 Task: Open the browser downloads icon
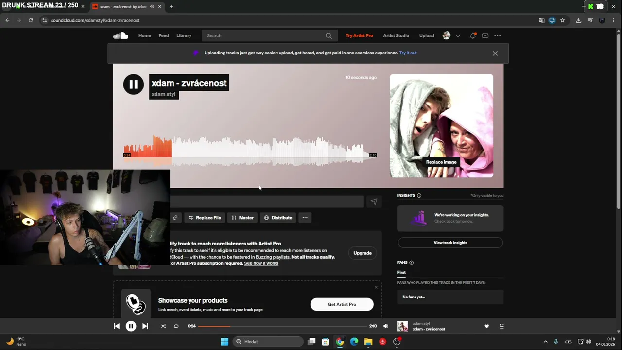[x=578, y=20]
